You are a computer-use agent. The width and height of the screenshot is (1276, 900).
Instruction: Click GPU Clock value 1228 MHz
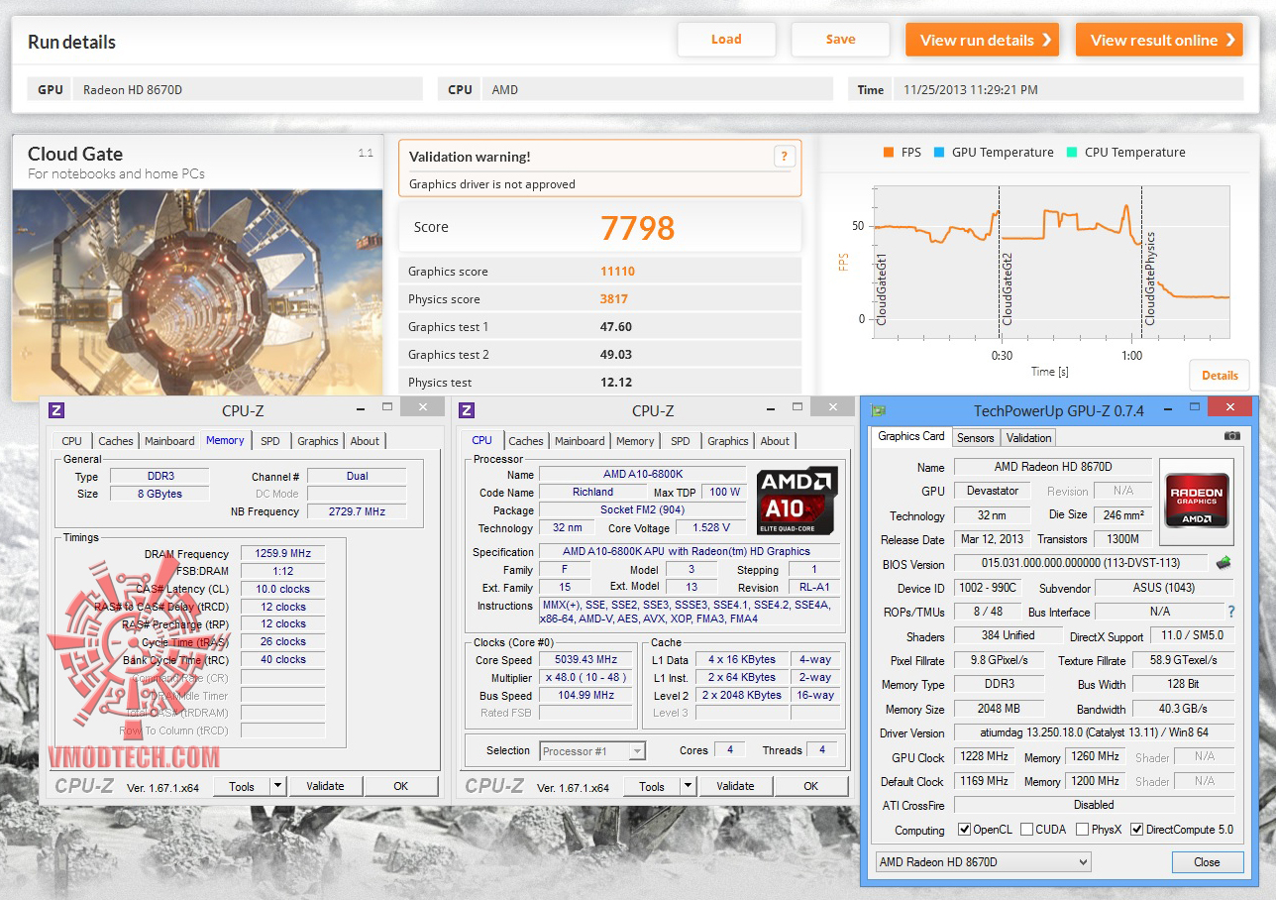[x=984, y=756]
